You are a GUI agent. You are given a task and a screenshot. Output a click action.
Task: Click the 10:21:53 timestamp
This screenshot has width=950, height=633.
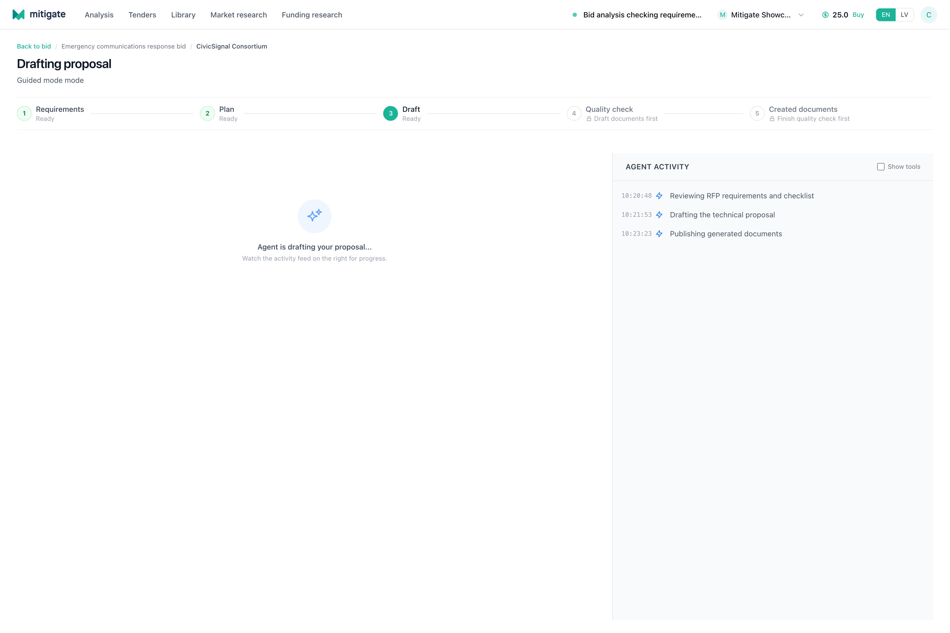636,215
